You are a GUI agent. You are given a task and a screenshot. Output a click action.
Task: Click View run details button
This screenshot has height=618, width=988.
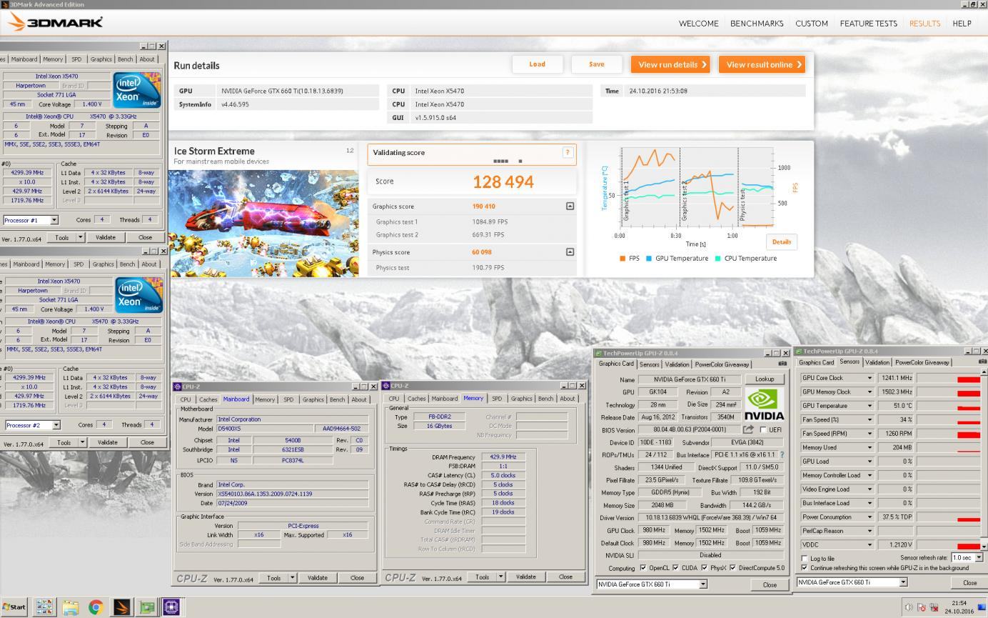pyautogui.click(x=670, y=64)
